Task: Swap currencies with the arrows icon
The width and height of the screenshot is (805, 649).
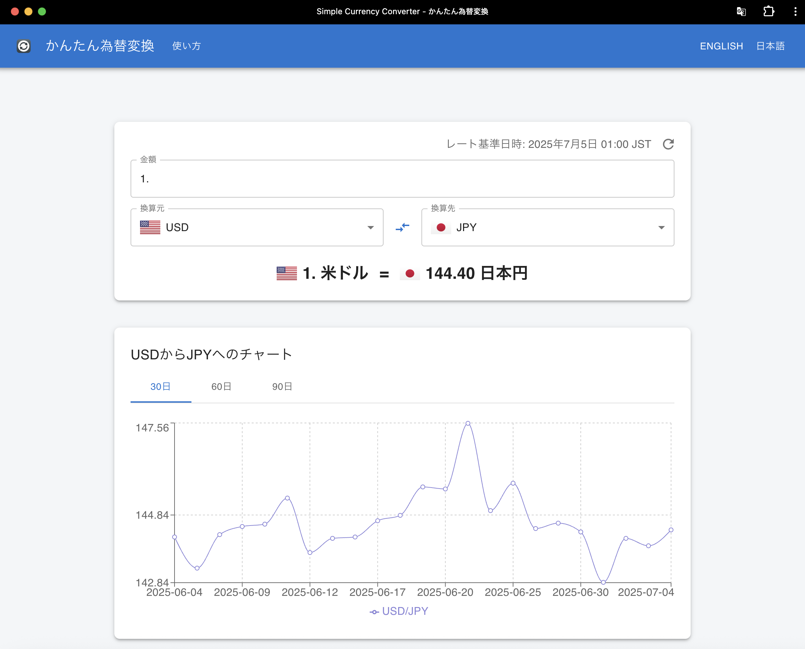Action: coord(402,227)
